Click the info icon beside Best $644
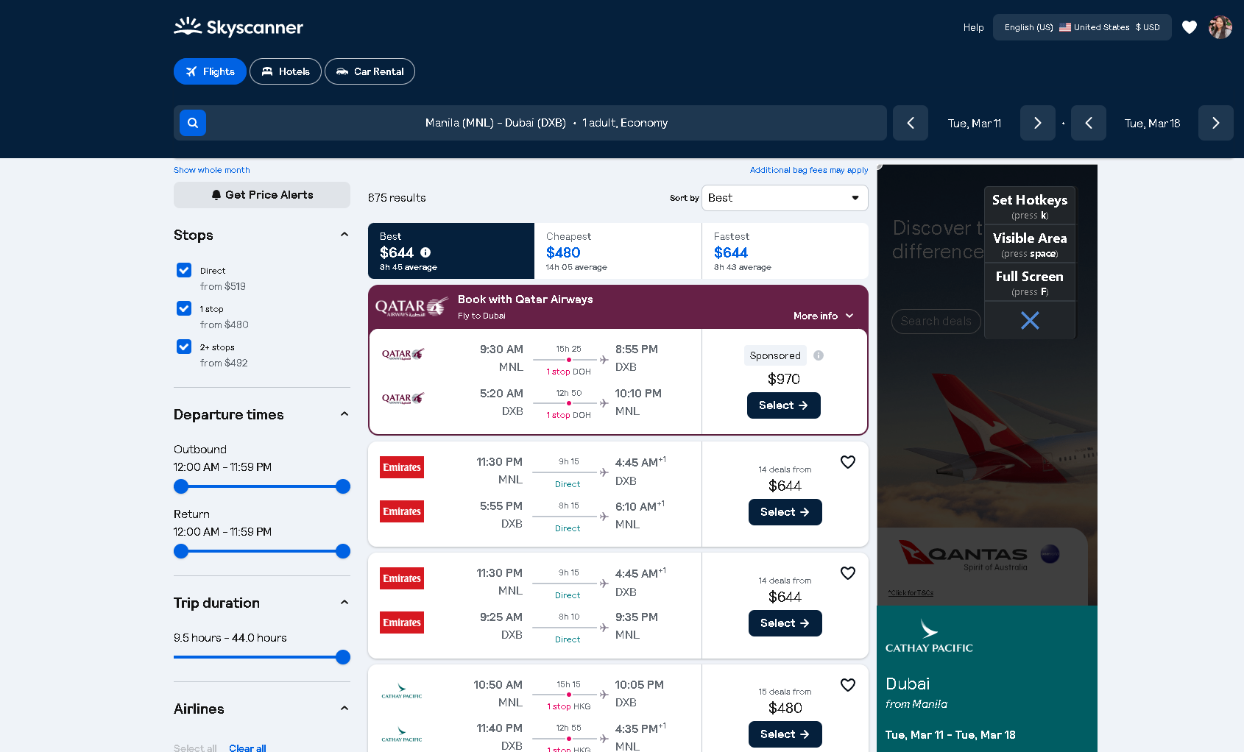 [425, 252]
